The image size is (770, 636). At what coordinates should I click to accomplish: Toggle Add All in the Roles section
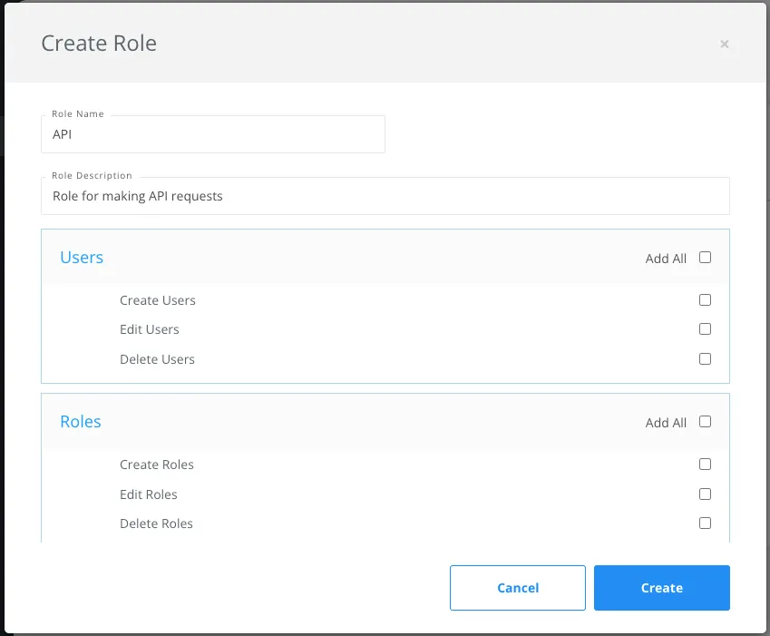pos(705,422)
